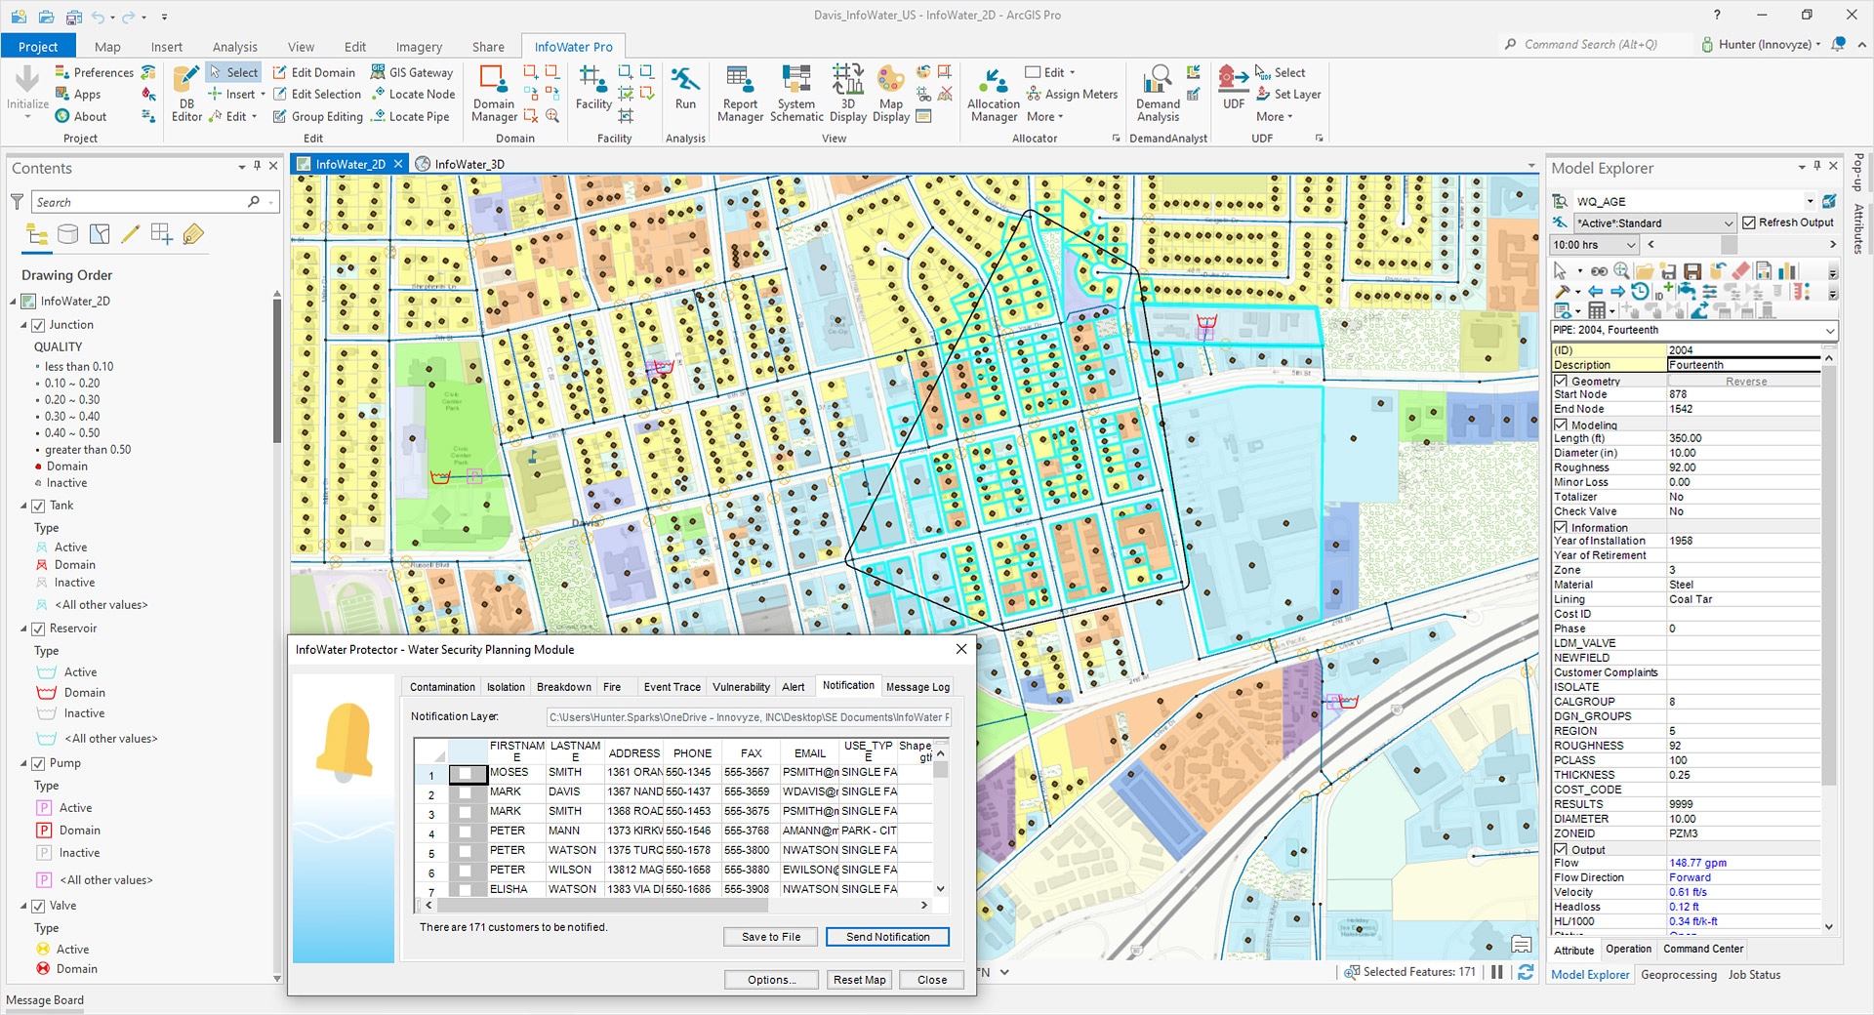
Task: Open the System Schematic view
Action: tap(796, 95)
